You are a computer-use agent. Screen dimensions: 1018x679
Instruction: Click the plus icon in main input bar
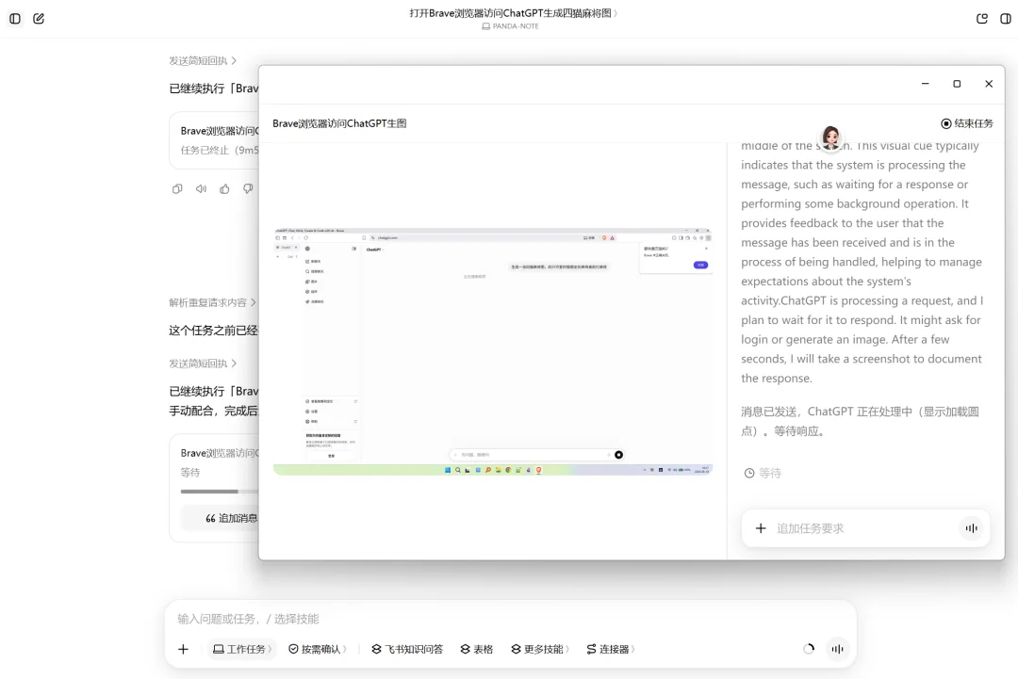point(183,649)
